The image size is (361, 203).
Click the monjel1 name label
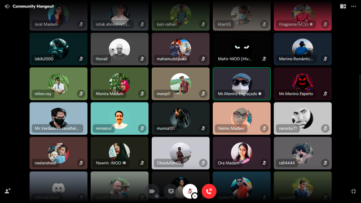click(x=164, y=94)
